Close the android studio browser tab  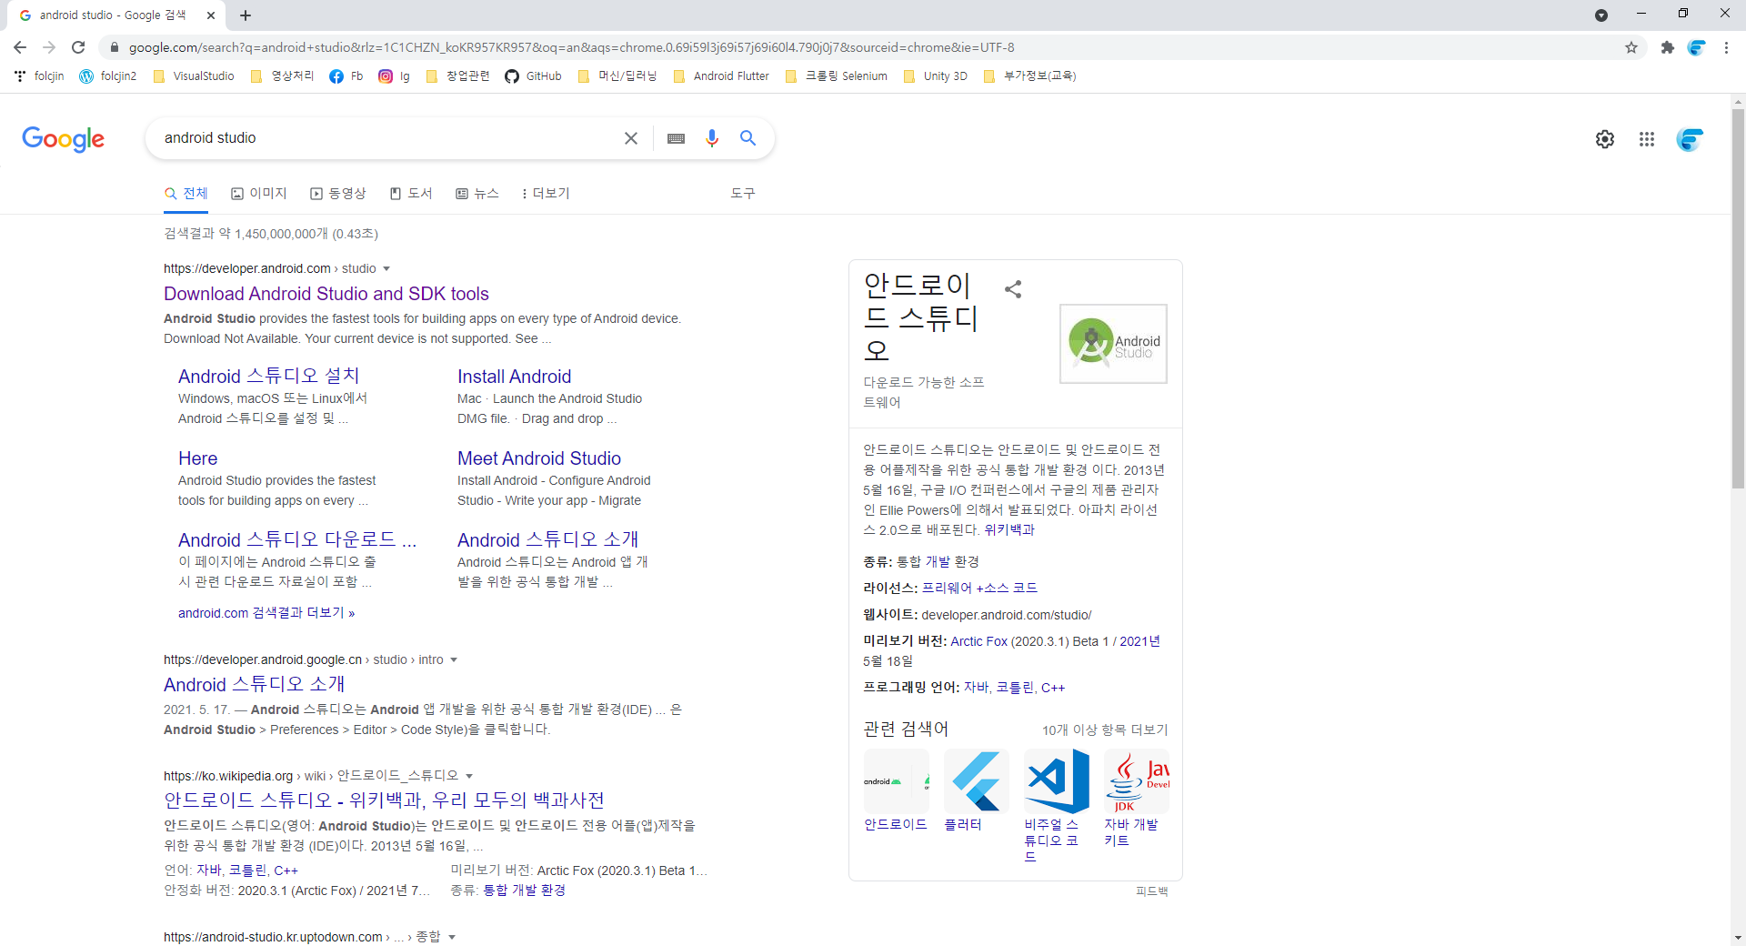tap(211, 15)
